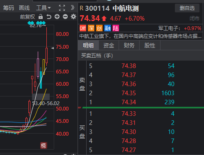The height and width of the screenshot is (155, 204).
Task: Expand toolbar with double chevron arrow
Action: (73, 8)
